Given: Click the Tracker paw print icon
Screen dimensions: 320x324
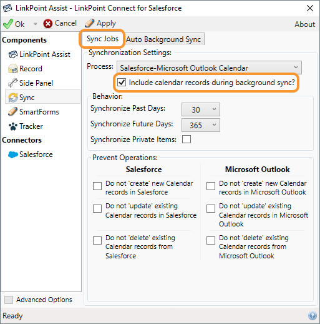Looking at the screenshot, I should tap(13, 126).
